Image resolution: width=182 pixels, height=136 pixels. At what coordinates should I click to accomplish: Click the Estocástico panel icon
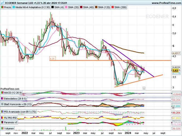[2, 98]
